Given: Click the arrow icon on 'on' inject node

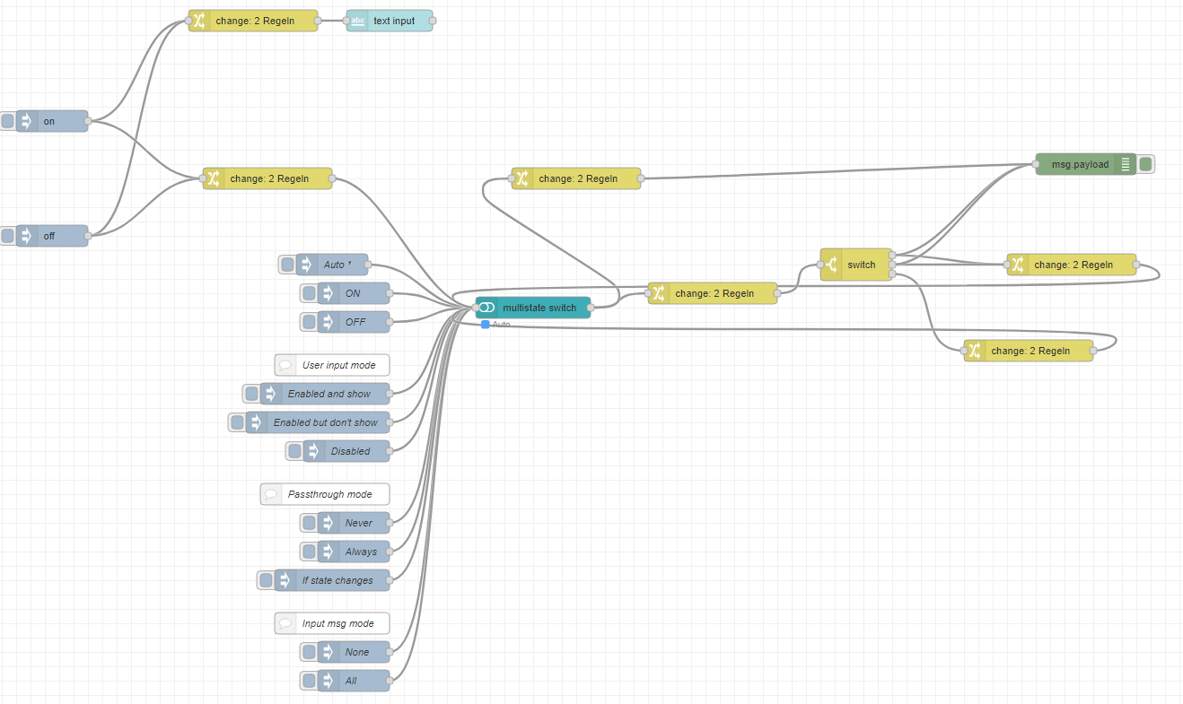Looking at the screenshot, I should 26,121.
